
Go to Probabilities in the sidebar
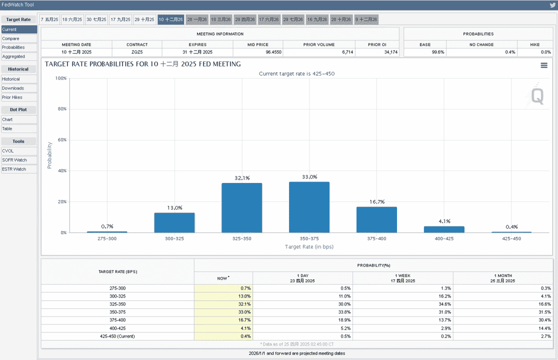[19, 47]
